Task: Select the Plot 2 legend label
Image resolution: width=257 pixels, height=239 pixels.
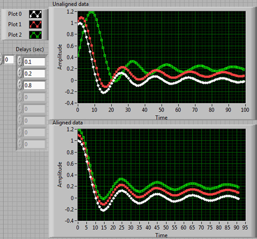Action: (x=15, y=35)
